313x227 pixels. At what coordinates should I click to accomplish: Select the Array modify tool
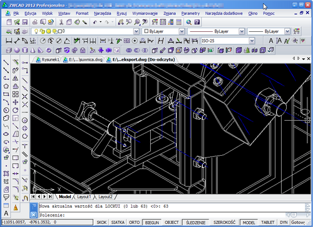point(16,94)
